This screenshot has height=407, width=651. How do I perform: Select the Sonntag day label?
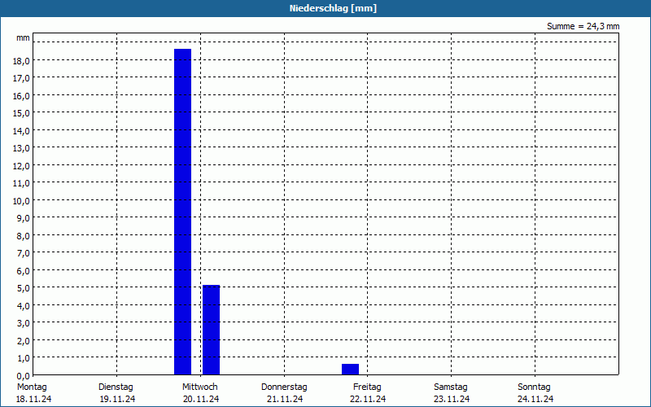(534, 387)
